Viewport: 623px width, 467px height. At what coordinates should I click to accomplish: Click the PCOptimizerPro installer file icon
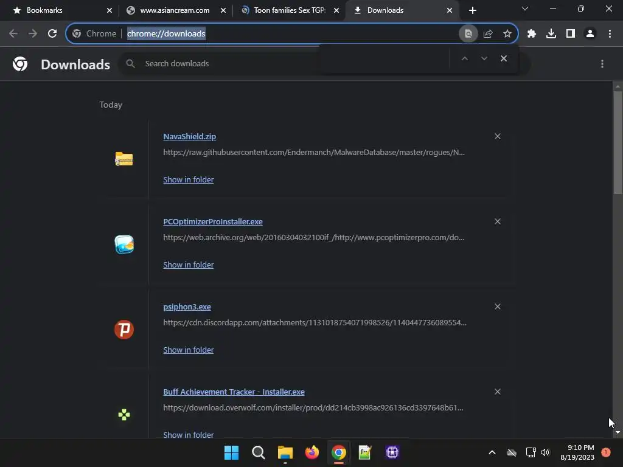click(x=124, y=244)
